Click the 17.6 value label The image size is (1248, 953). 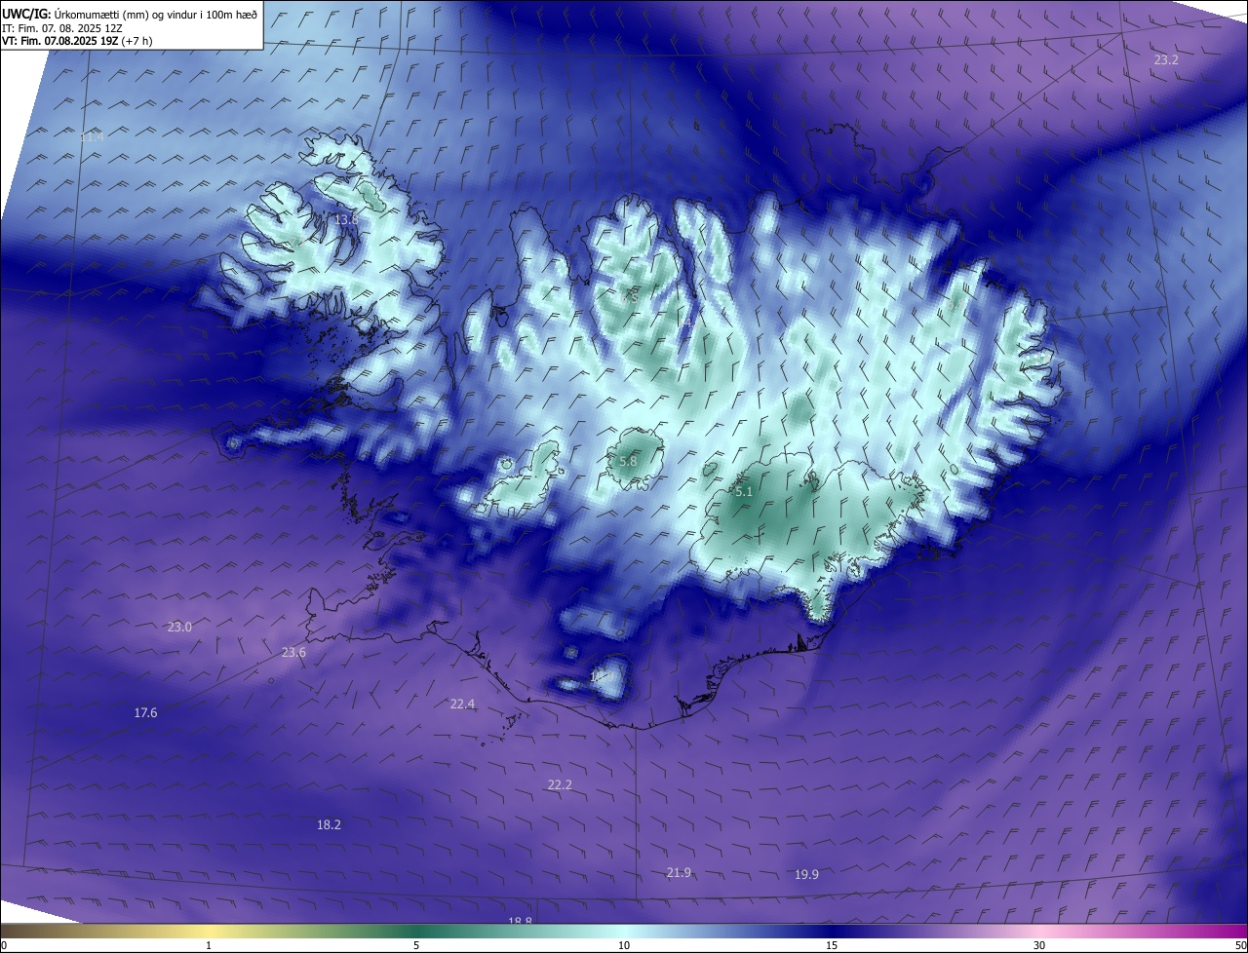pos(145,713)
